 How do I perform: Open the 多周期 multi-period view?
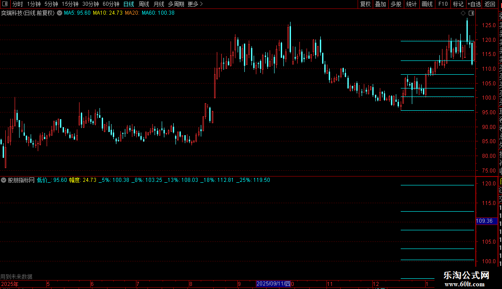tap(176, 4)
